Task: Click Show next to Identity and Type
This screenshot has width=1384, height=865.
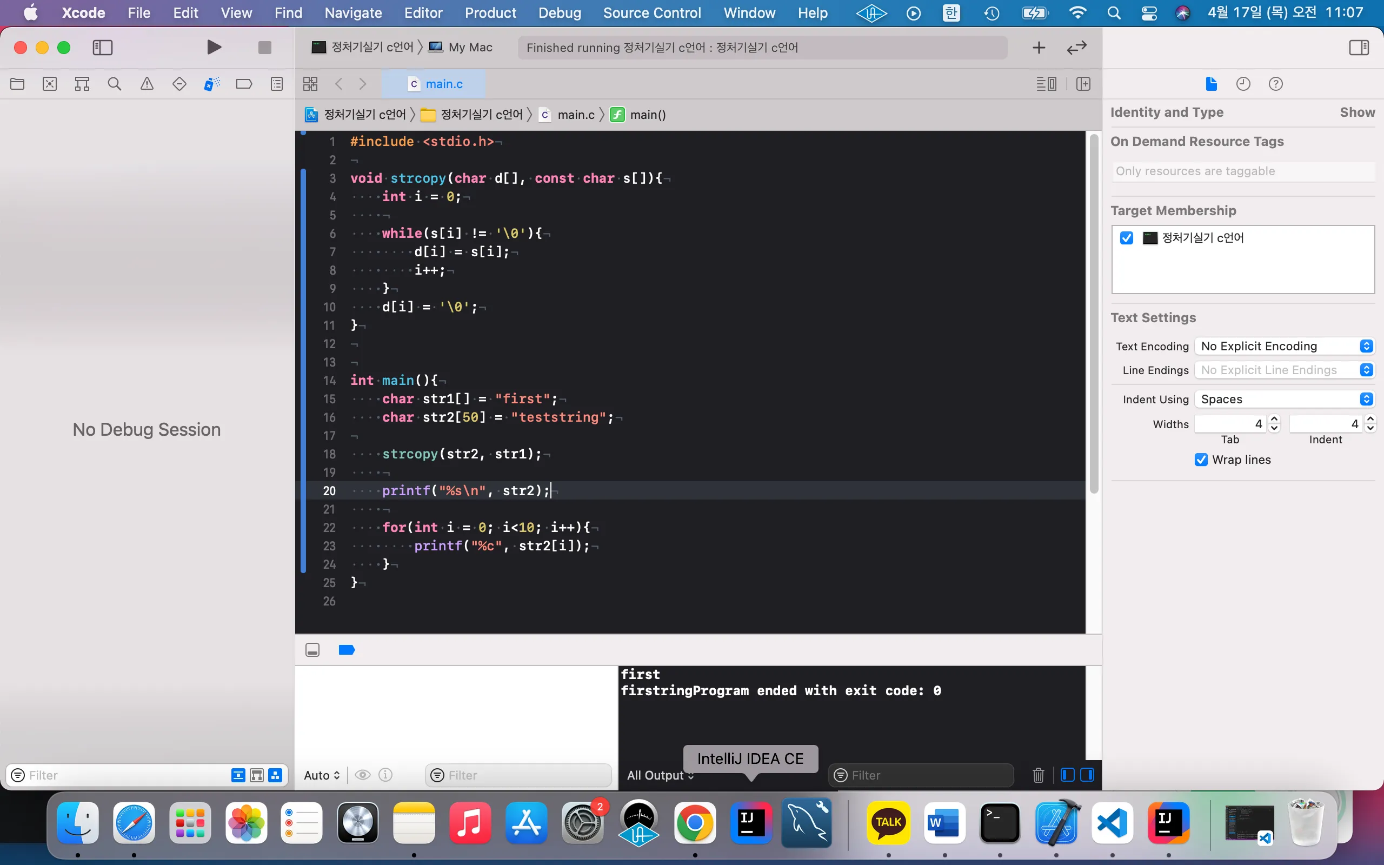Action: pos(1357,112)
